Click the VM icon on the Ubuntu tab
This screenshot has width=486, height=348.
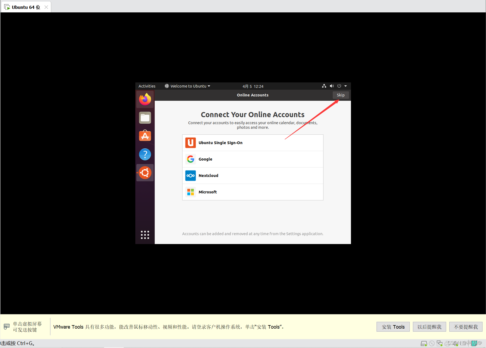pos(7,7)
